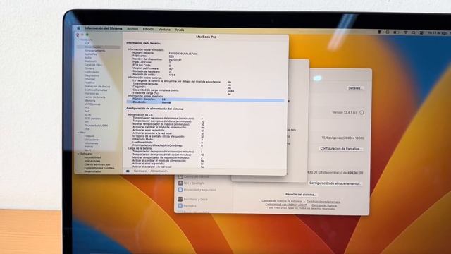451x254 pixels.
Task: Click the Pantallas icon in Settings sidebar
Action: click(x=180, y=206)
